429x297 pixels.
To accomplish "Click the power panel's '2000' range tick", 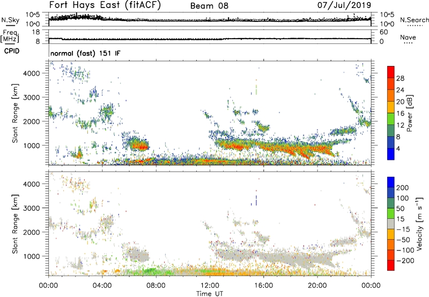I will pos(32,121).
